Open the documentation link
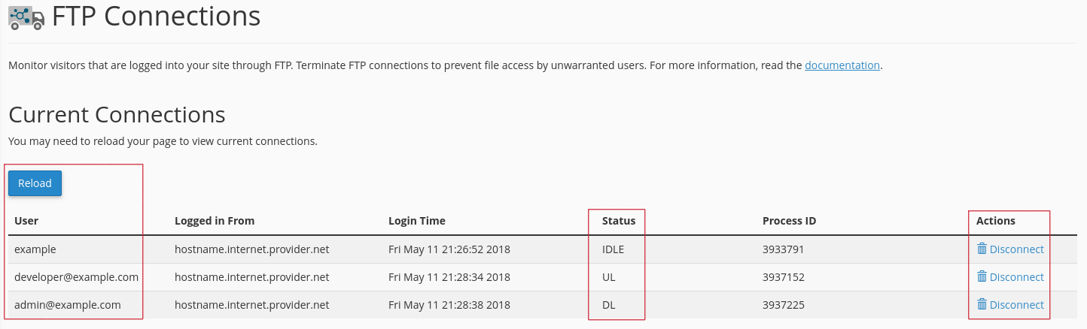This screenshot has height=329, width=1087. 842,65
